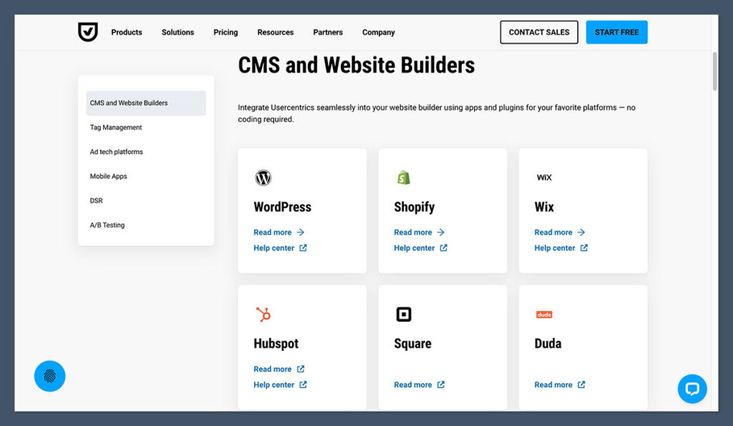This screenshot has height=426, width=733.
Task: Click the Duda logo icon
Action: [x=544, y=314]
